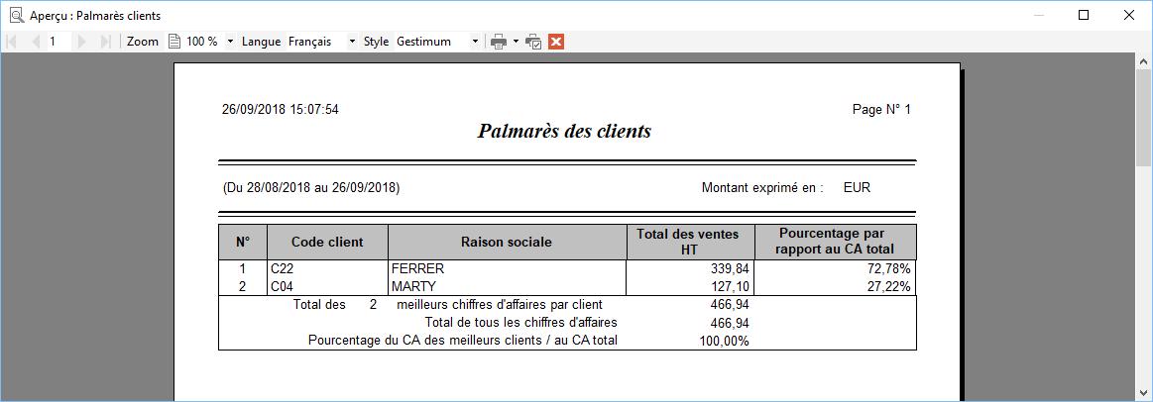Screen dimensions: 1153x402
Task: Go to the next page
Action: click(x=81, y=42)
